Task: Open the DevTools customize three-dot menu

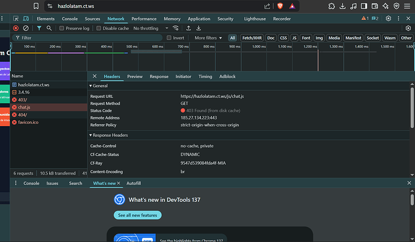Action: point(398,19)
